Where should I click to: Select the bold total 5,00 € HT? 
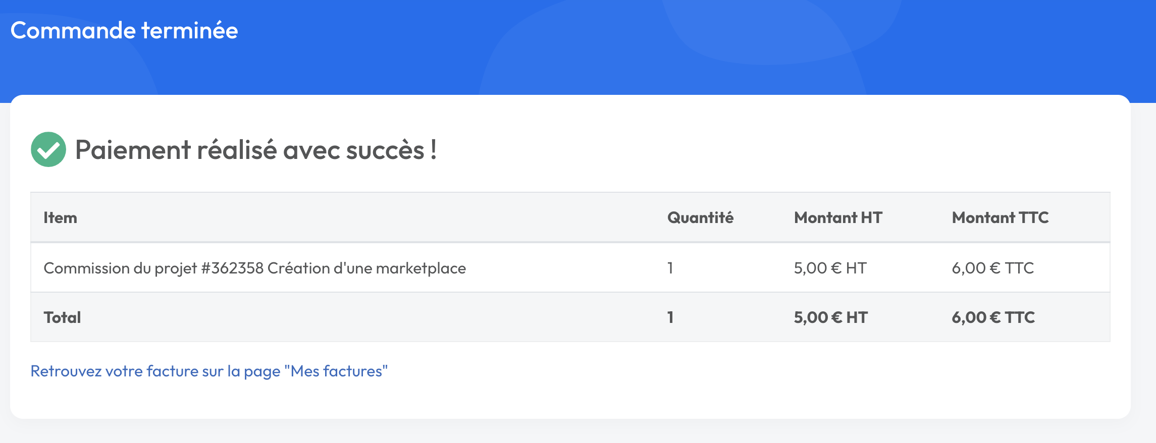[x=830, y=317]
